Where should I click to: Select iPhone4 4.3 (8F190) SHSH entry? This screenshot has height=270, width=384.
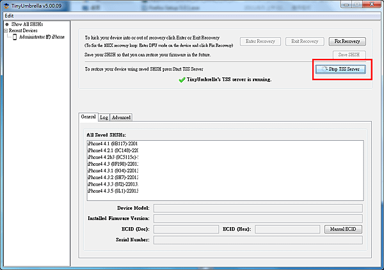[113, 164]
